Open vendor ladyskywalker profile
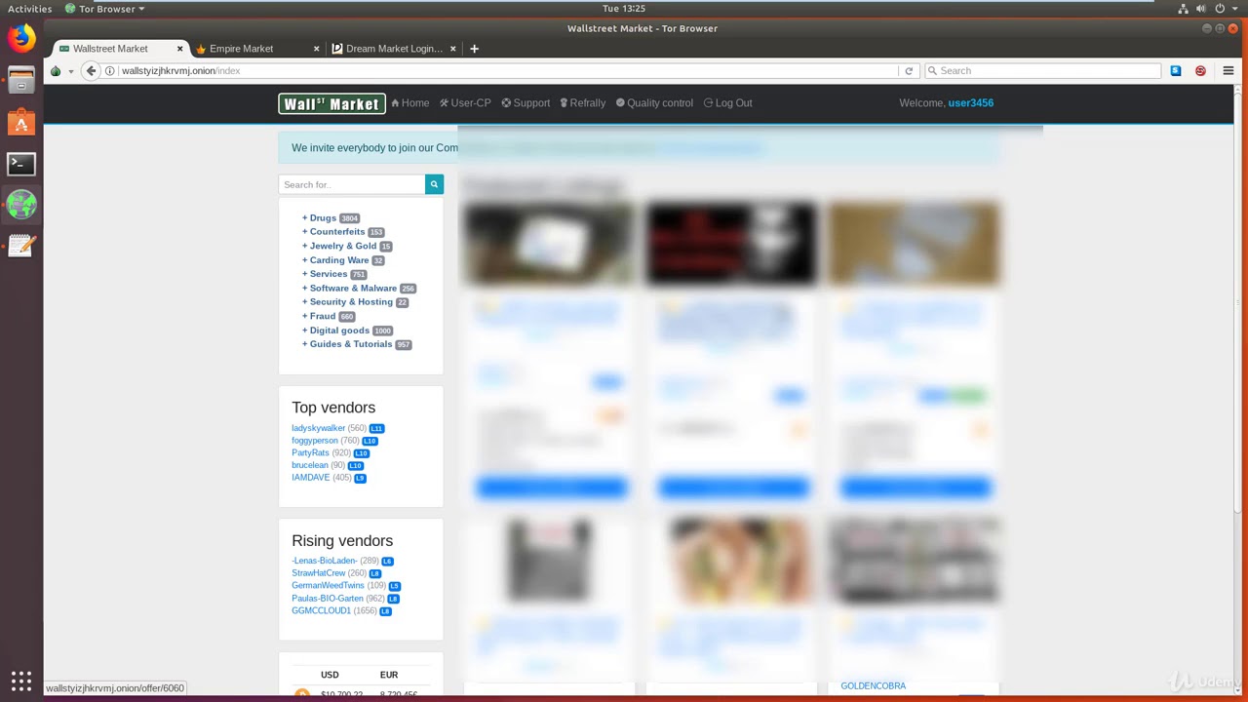 click(x=318, y=428)
